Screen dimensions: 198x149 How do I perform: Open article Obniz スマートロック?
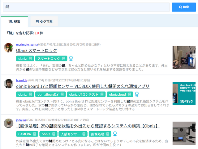coord(37,50)
